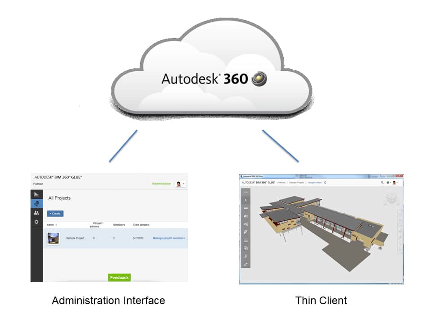Open the help dropdown in the thin client
The image size is (431, 323).
[388, 183]
